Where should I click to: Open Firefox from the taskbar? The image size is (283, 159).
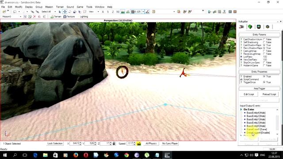click(76, 155)
